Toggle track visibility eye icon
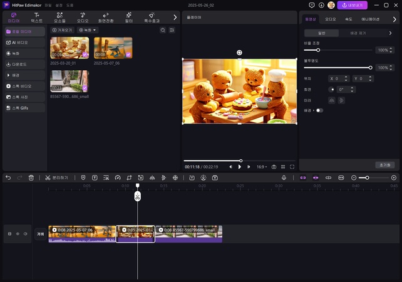Viewport: 402px width, 282px height. coord(18,234)
